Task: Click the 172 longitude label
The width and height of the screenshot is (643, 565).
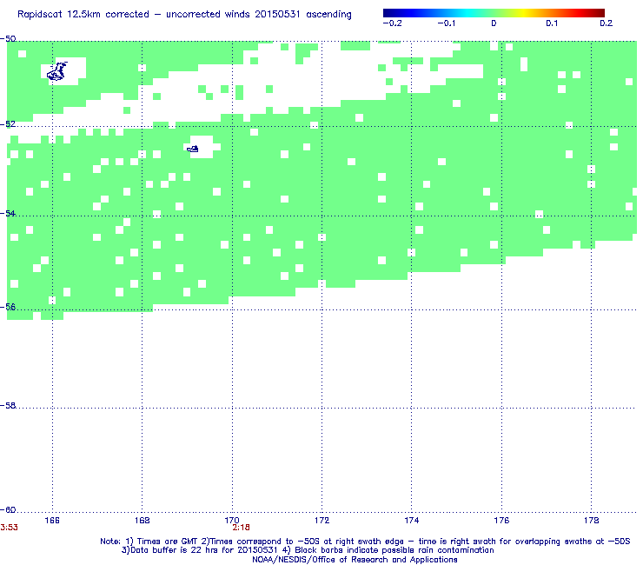Action: click(x=321, y=521)
